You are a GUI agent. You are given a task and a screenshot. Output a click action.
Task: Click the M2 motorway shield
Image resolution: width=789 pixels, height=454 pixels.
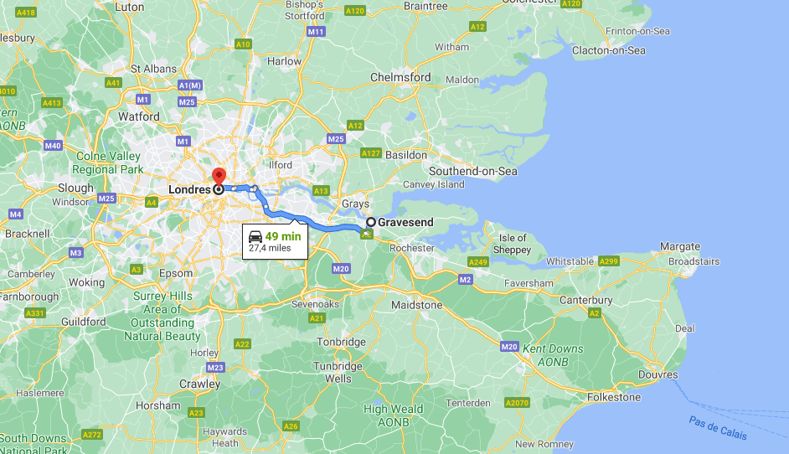tap(466, 279)
